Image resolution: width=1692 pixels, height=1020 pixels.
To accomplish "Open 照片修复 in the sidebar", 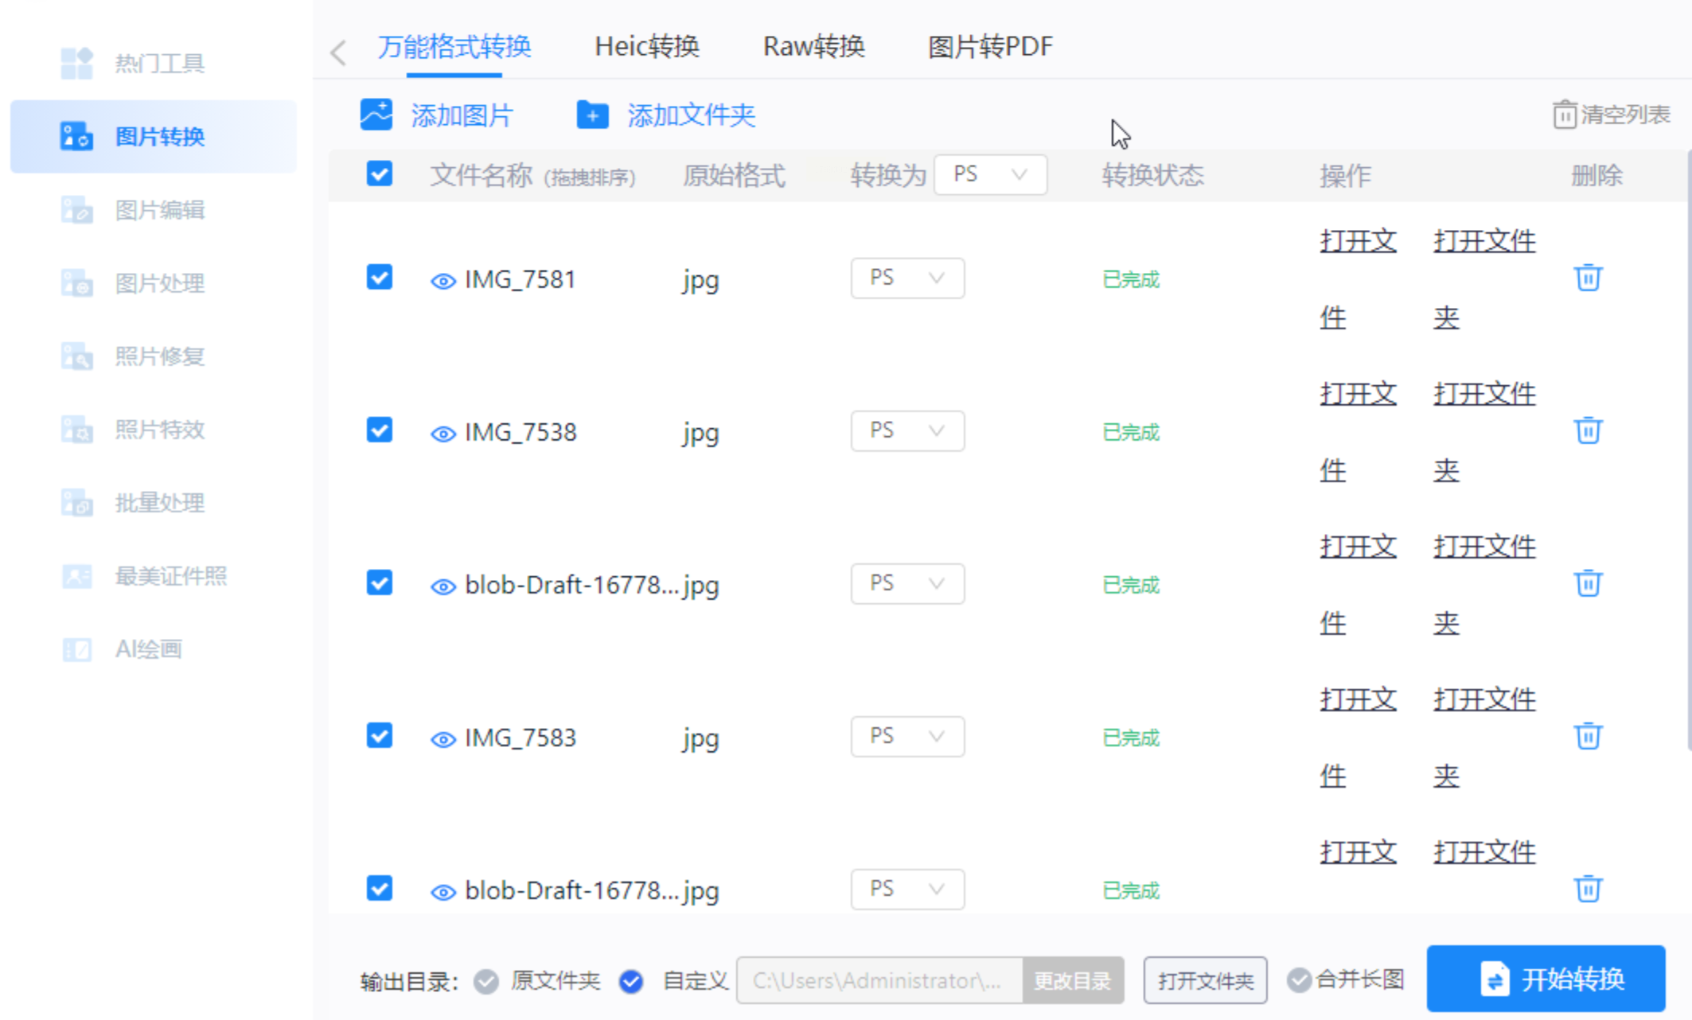I will (x=159, y=356).
